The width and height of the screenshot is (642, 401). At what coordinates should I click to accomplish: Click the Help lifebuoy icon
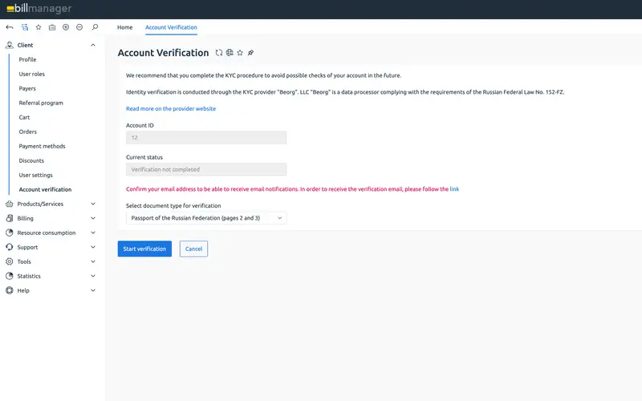(x=10, y=290)
